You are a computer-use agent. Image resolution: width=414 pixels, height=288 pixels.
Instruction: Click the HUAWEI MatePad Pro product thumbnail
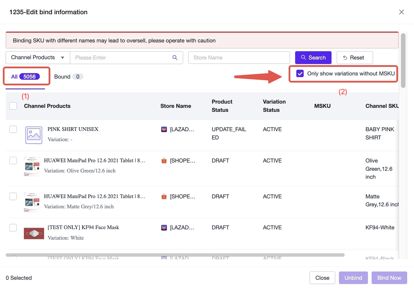click(x=32, y=166)
